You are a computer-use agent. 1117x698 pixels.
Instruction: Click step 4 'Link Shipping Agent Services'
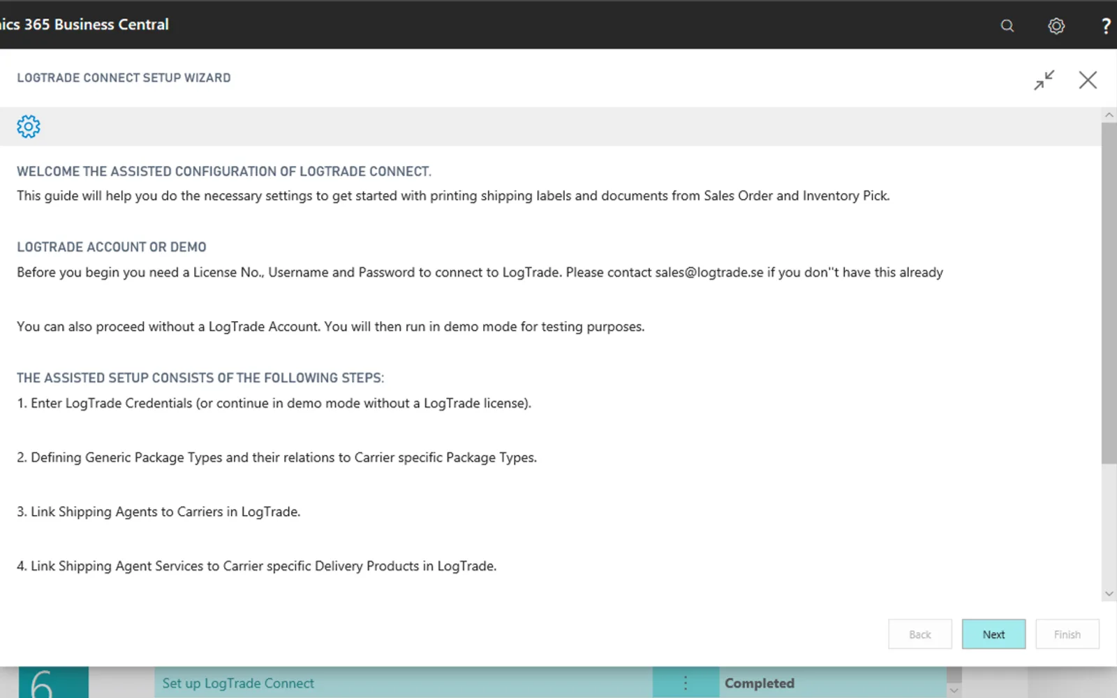tap(257, 566)
